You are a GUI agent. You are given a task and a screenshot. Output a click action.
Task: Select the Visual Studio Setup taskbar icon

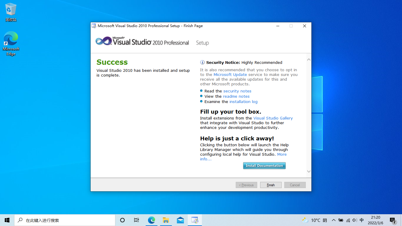(195, 220)
